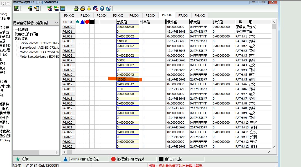
Task: Click the P6.011 row header button
Action: (68, 79)
